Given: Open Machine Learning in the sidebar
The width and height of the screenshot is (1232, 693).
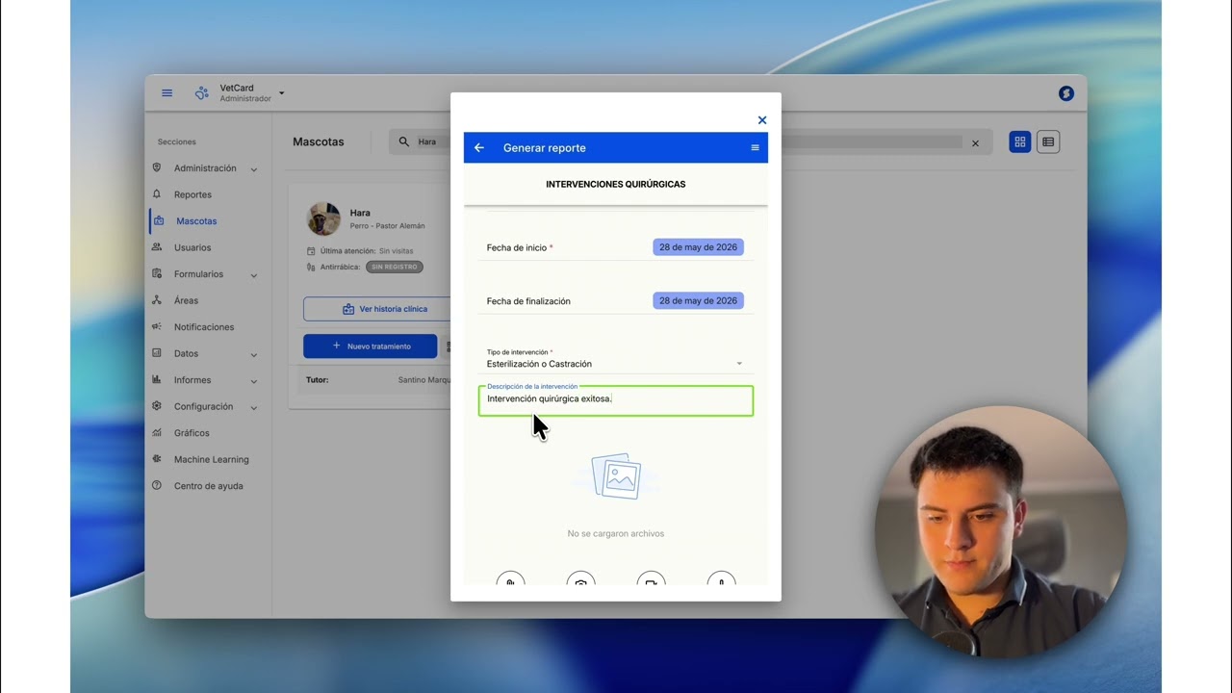Looking at the screenshot, I should click(x=211, y=460).
